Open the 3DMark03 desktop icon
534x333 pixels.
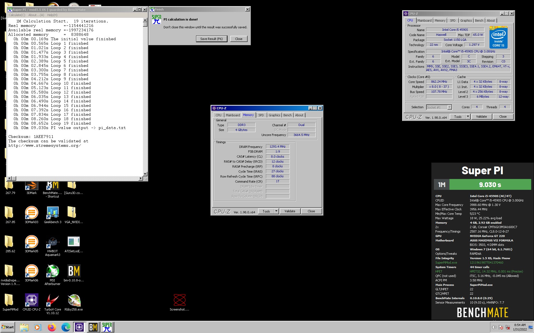[x=31, y=215]
